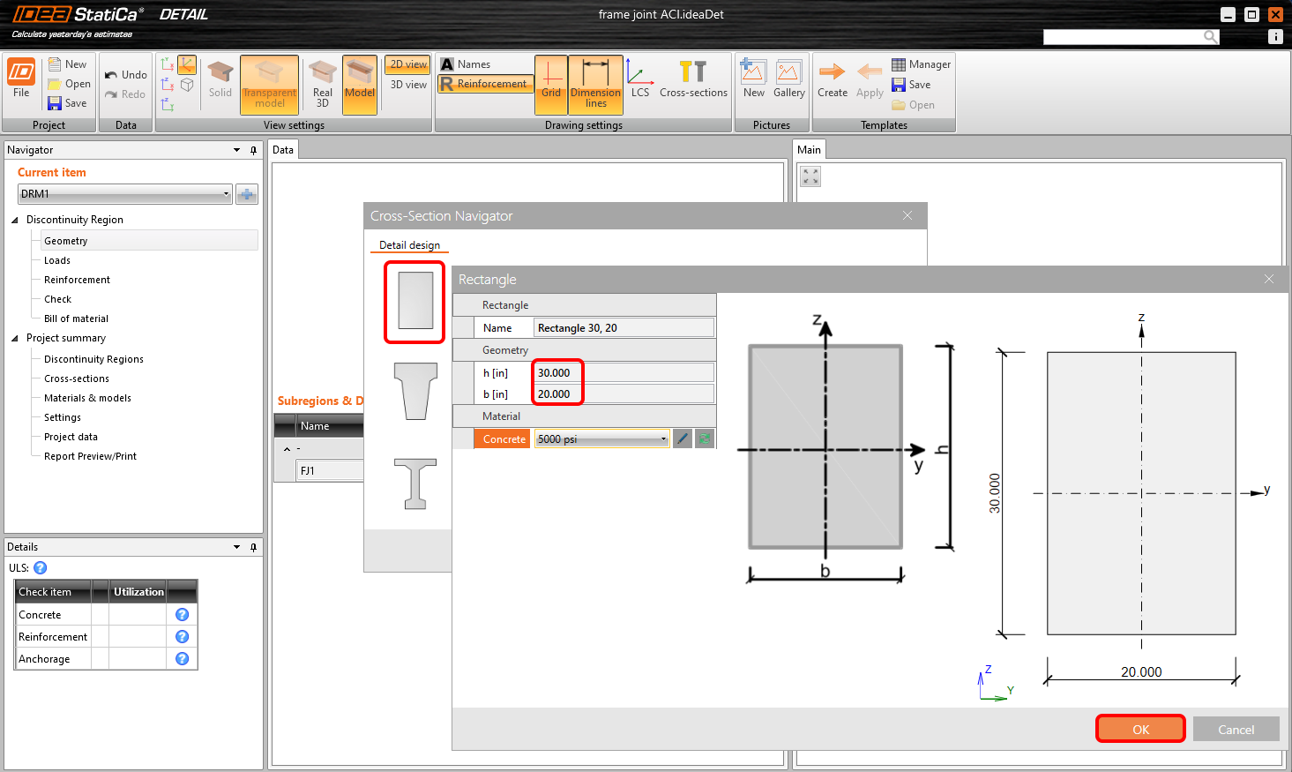Click the h [in] height field
This screenshot has height=772, width=1292.
tap(556, 373)
